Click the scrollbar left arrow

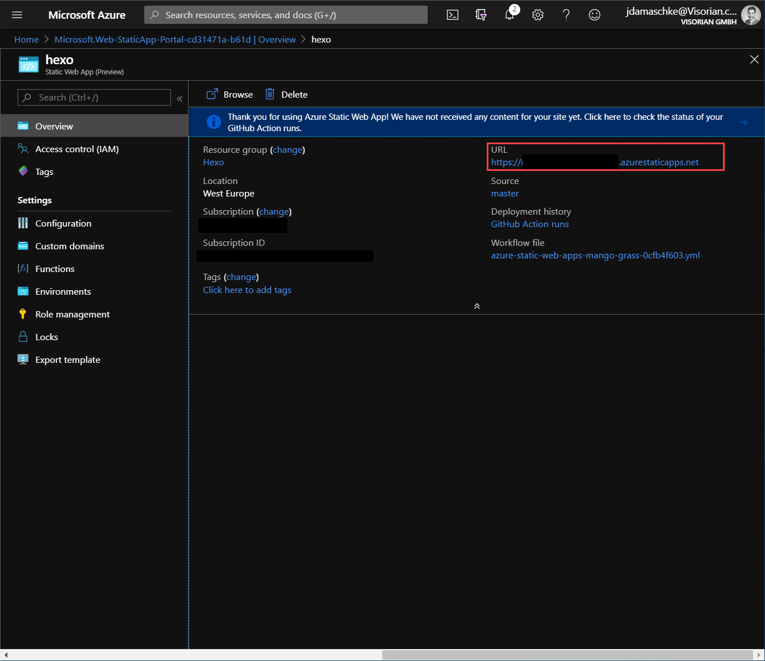(5, 655)
